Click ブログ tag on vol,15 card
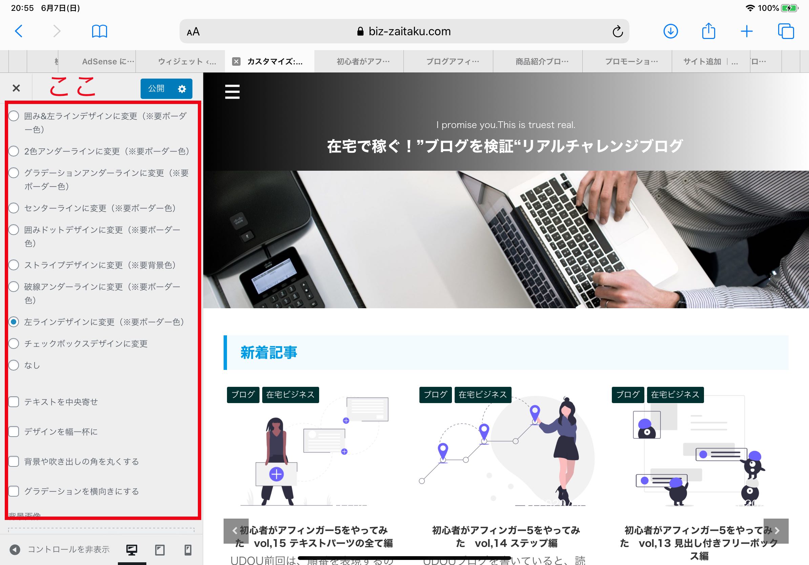This screenshot has height=565, width=809. 243,395
